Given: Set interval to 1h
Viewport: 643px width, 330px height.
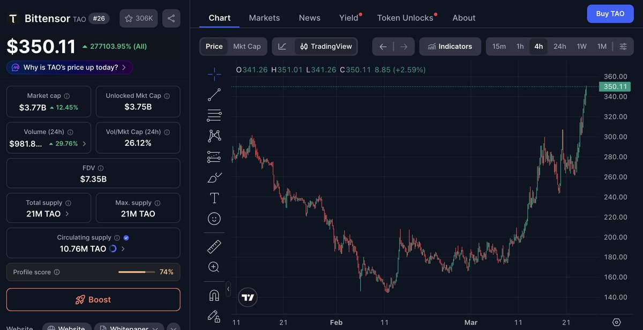Looking at the screenshot, I should click(520, 47).
